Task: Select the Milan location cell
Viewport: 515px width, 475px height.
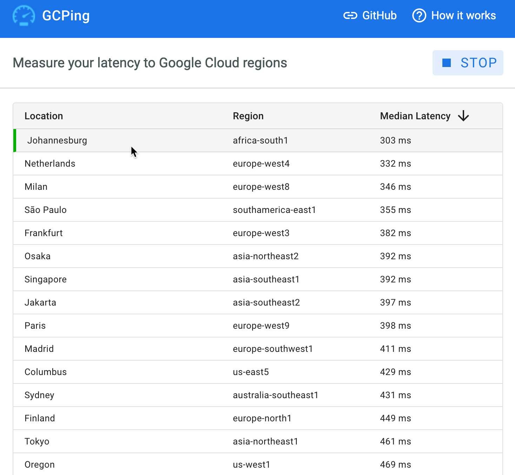Action: click(x=36, y=187)
